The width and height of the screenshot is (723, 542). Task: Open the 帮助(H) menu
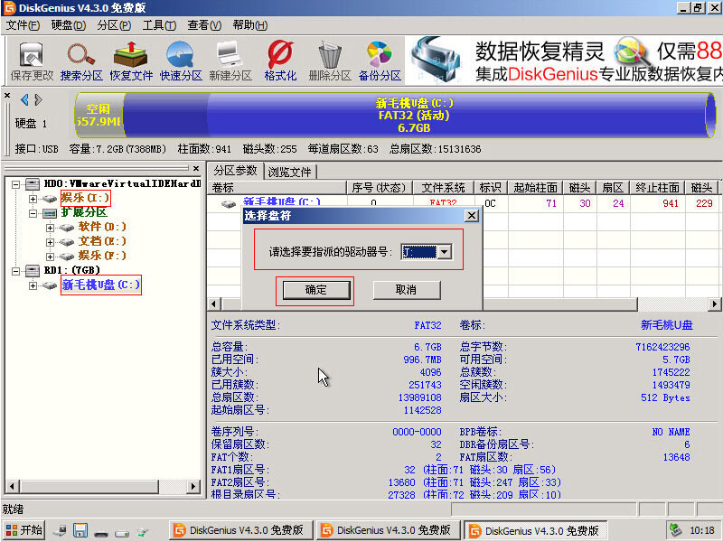point(250,25)
